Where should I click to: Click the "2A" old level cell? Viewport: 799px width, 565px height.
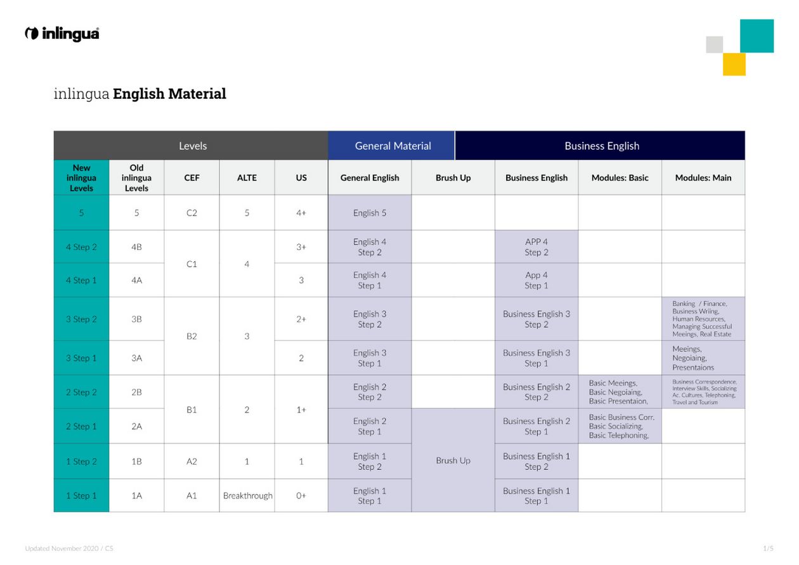(x=136, y=426)
